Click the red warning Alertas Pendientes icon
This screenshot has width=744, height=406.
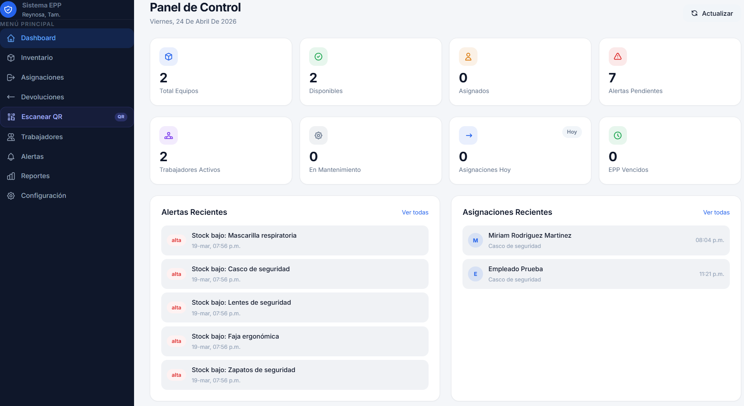(x=617, y=57)
